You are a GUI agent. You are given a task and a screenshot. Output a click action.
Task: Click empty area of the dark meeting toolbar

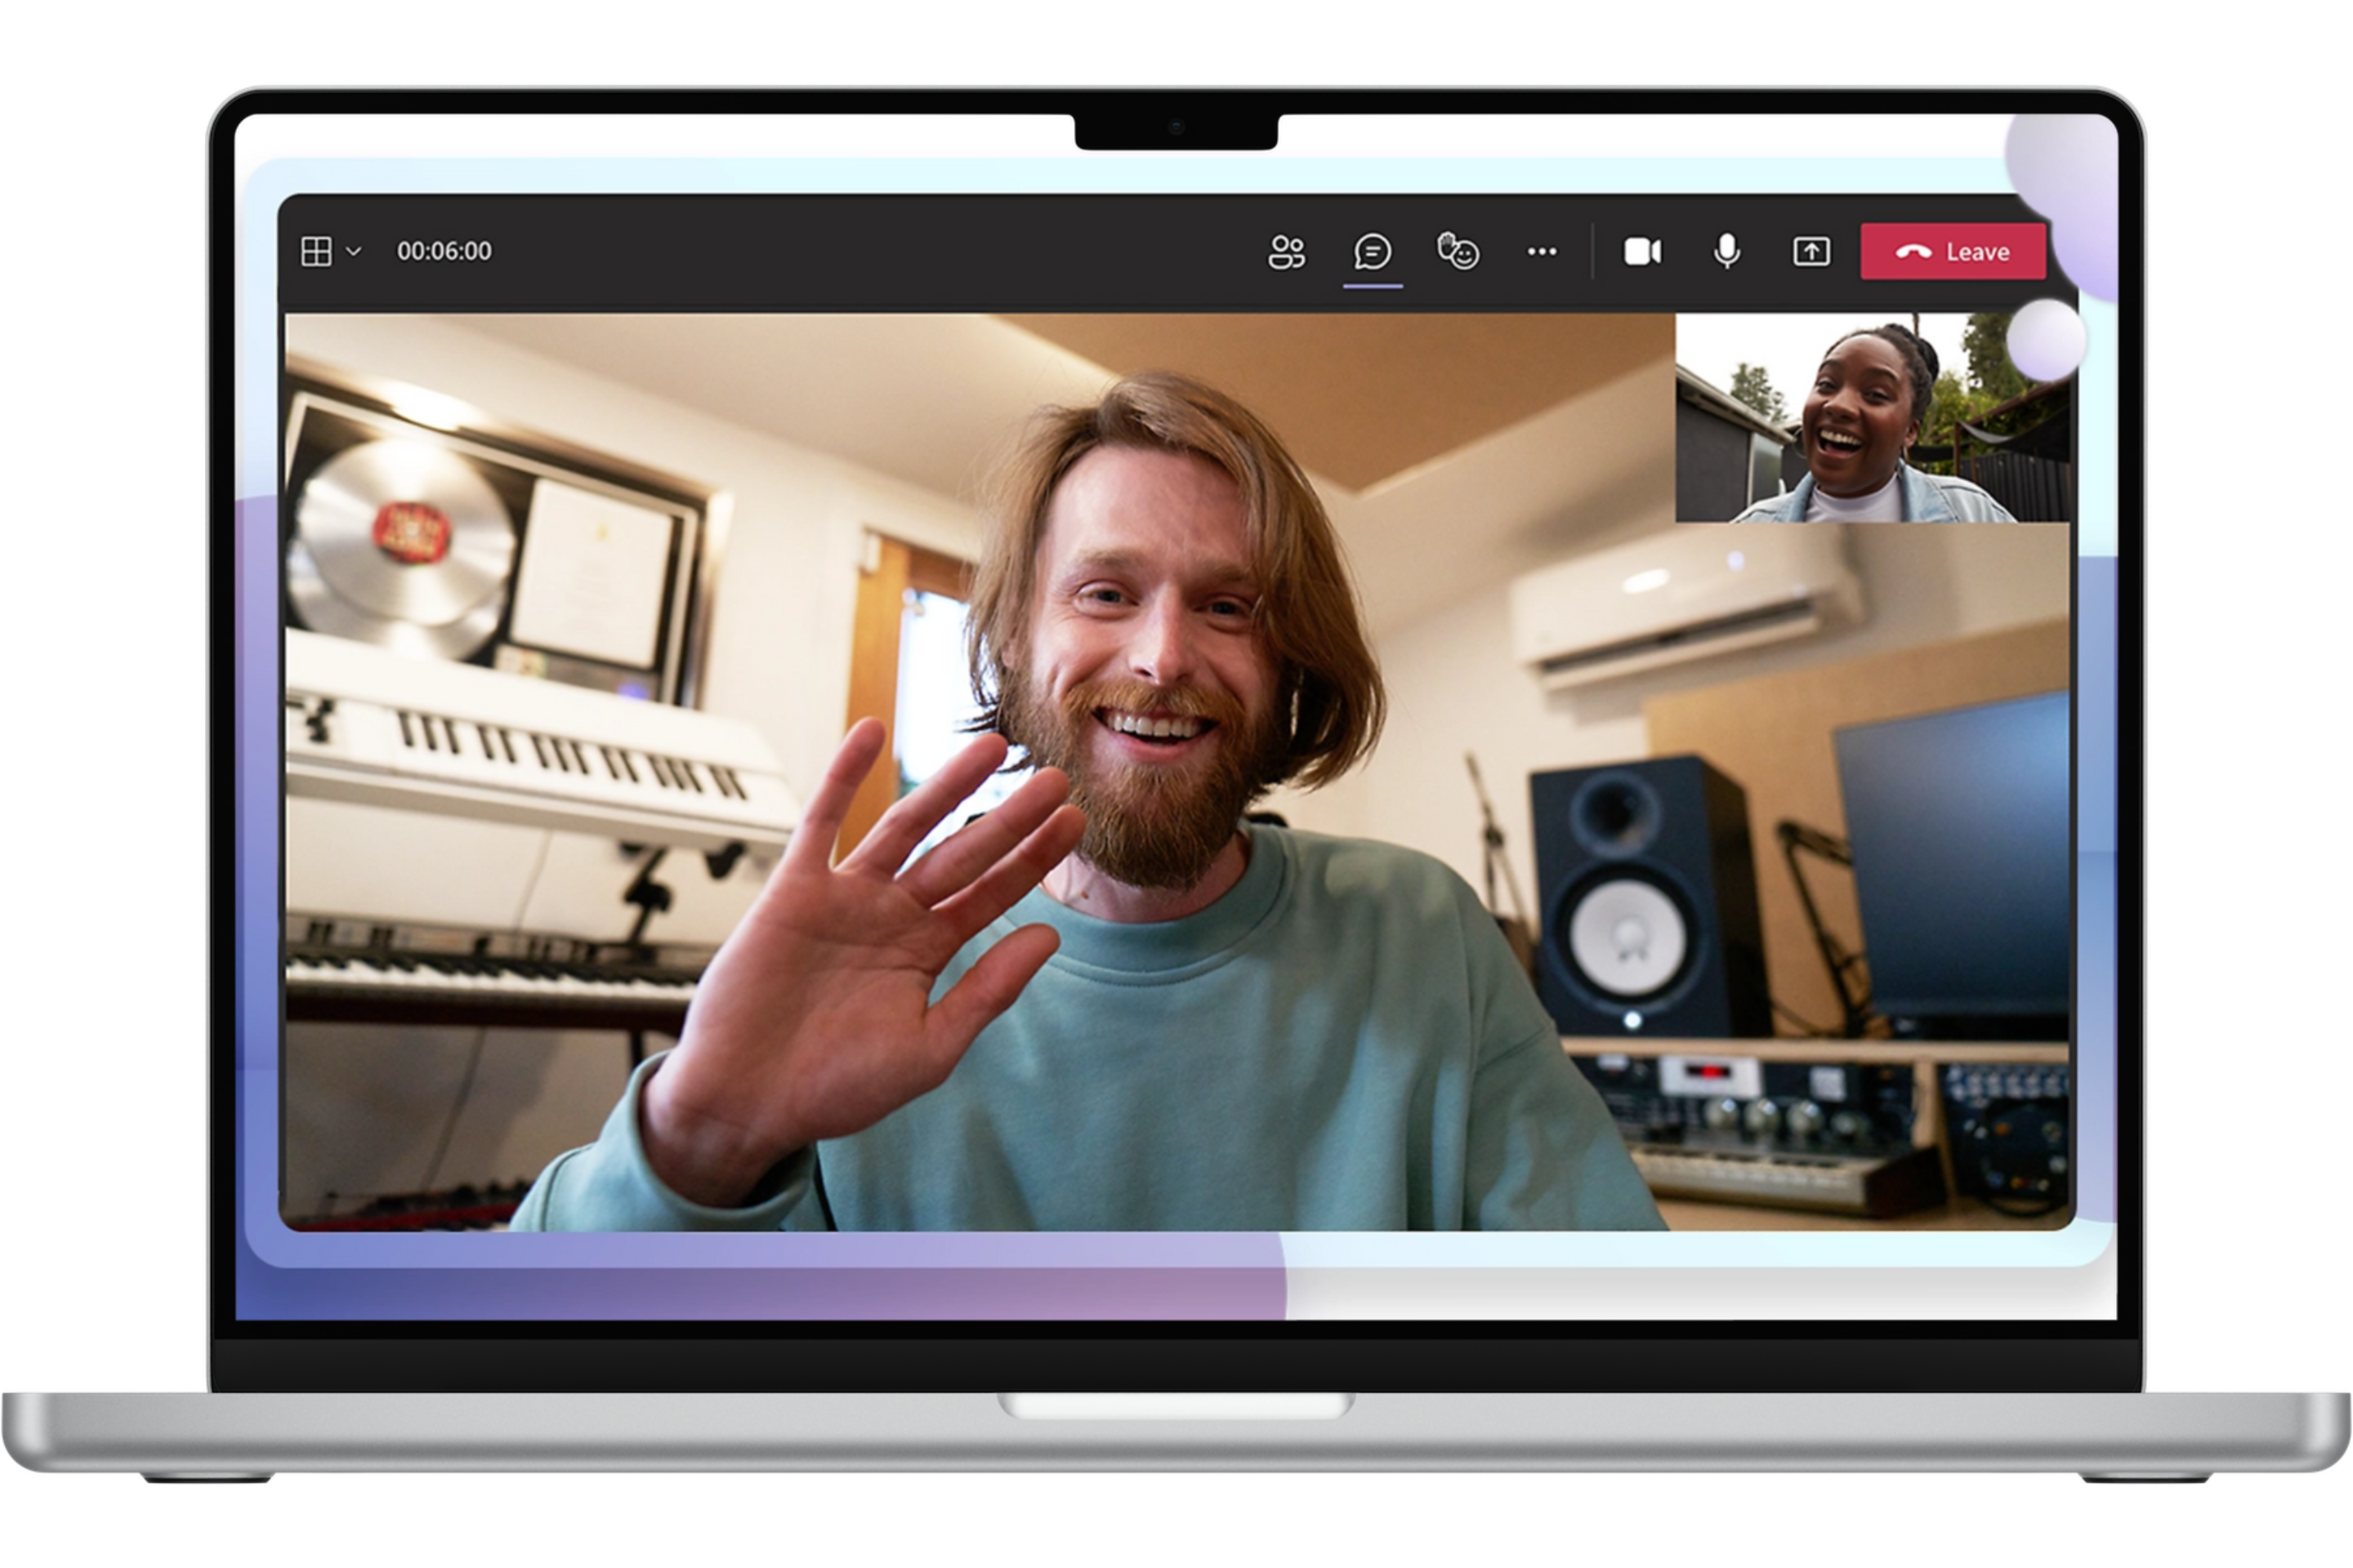pyautogui.click(x=851, y=252)
